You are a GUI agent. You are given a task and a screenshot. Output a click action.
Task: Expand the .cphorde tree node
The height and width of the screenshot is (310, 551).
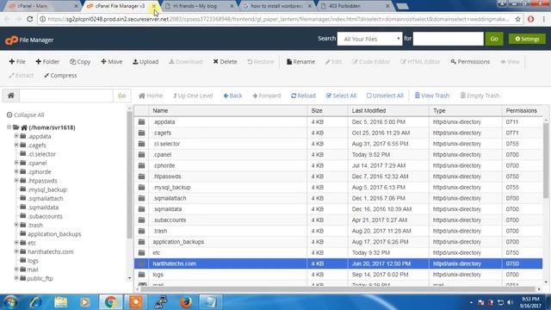click(16, 171)
